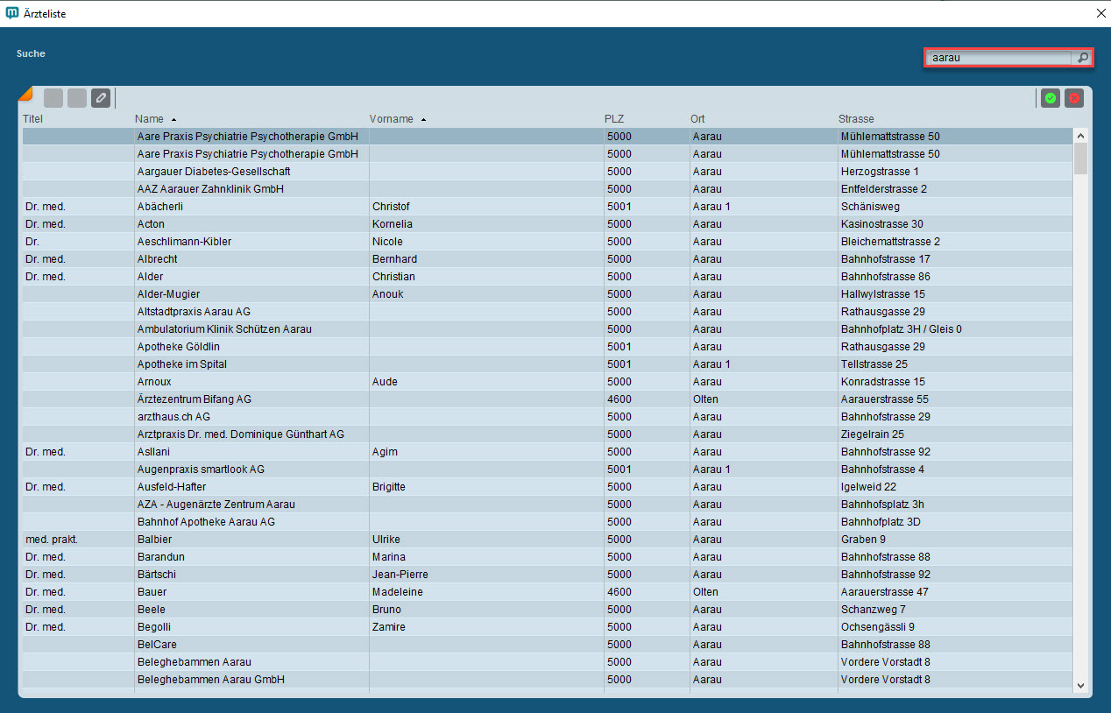Viewport: 1111px width, 713px height.
Task: Click the pencil edit icon in toolbar
Action: coord(101,98)
